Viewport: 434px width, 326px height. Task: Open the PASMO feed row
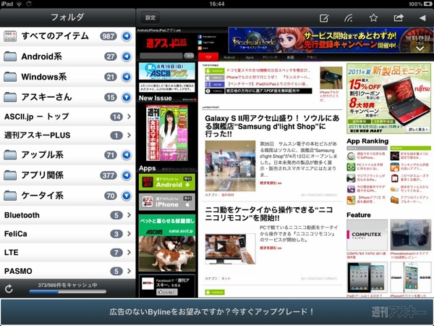67,271
